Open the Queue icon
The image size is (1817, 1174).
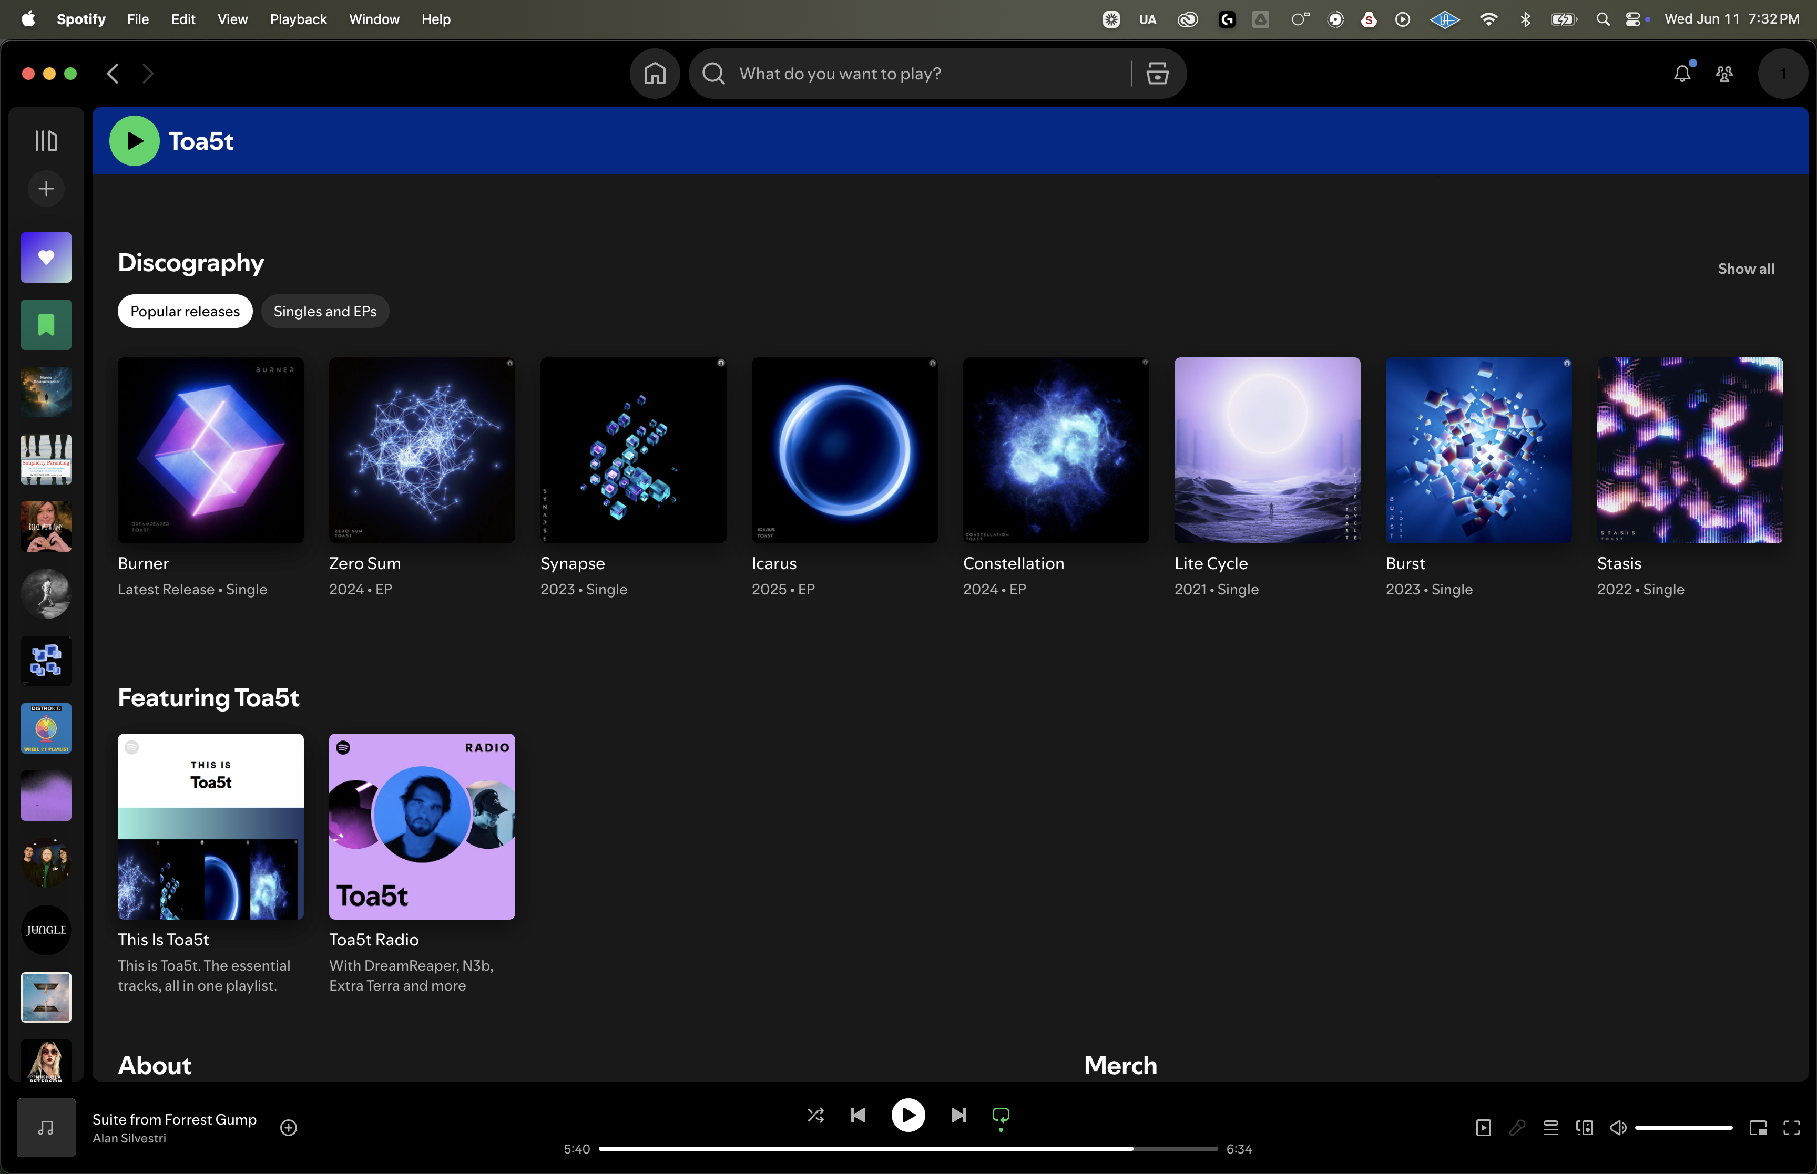coord(1550,1128)
